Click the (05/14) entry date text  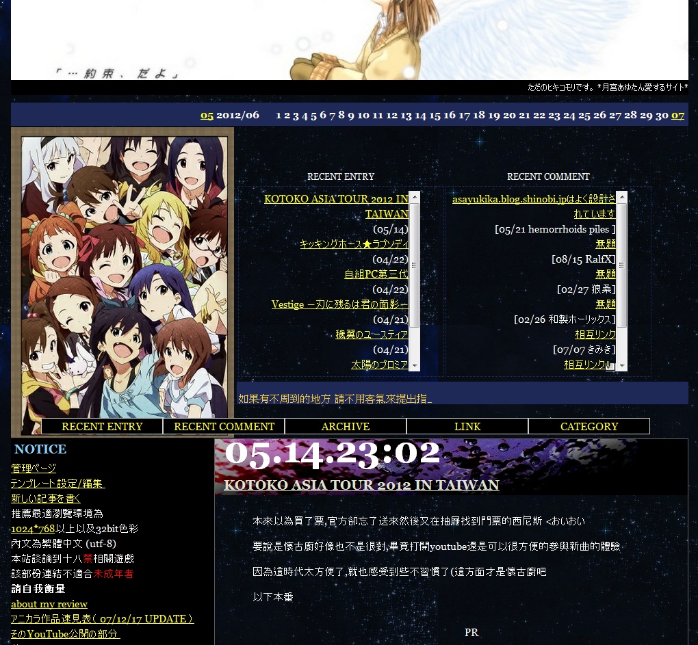(x=390, y=230)
